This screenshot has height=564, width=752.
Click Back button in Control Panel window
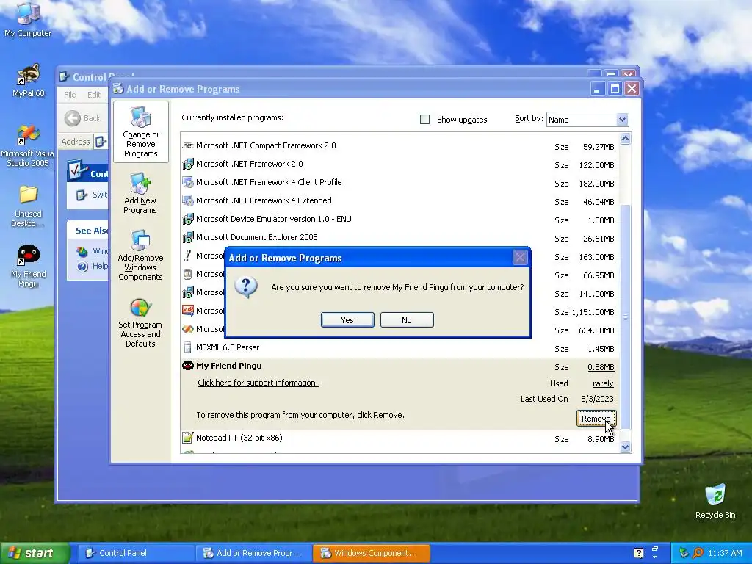pyautogui.click(x=82, y=118)
